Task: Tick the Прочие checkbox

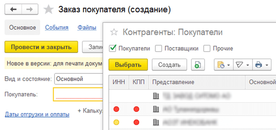Action: pos(207,49)
